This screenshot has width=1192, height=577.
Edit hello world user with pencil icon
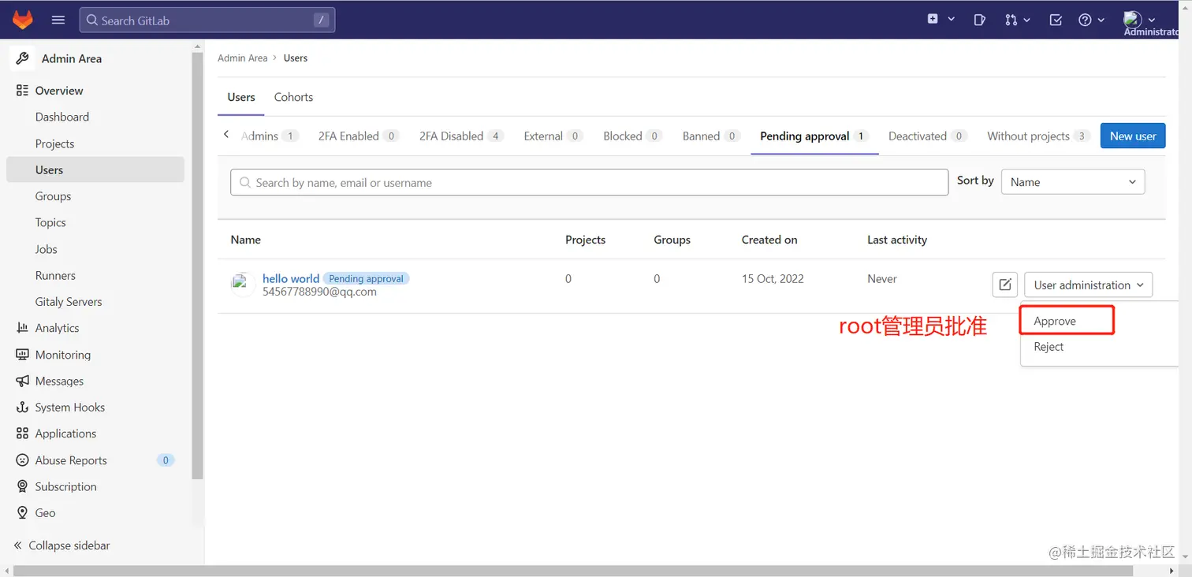(1004, 285)
